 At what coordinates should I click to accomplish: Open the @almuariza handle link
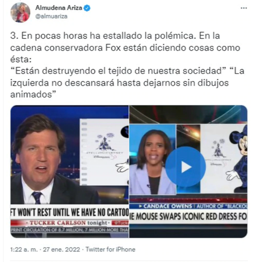(51, 16)
